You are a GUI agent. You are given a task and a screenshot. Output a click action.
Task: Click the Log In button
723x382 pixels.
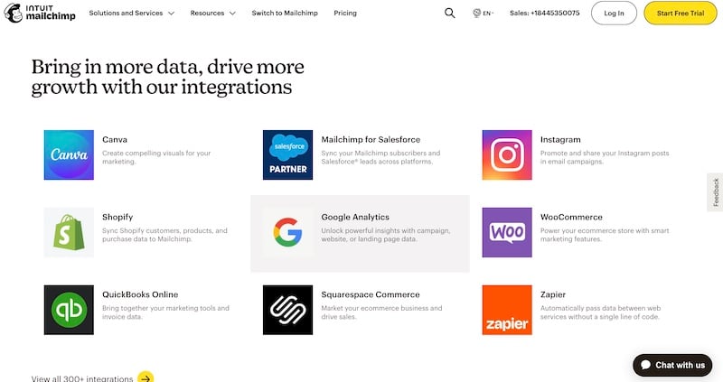pos(614,13)
